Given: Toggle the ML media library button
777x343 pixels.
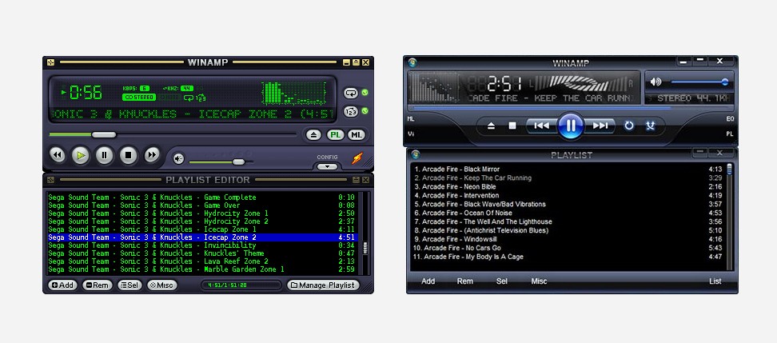Looking at the screenshot, I should click(x=357, y=135).
